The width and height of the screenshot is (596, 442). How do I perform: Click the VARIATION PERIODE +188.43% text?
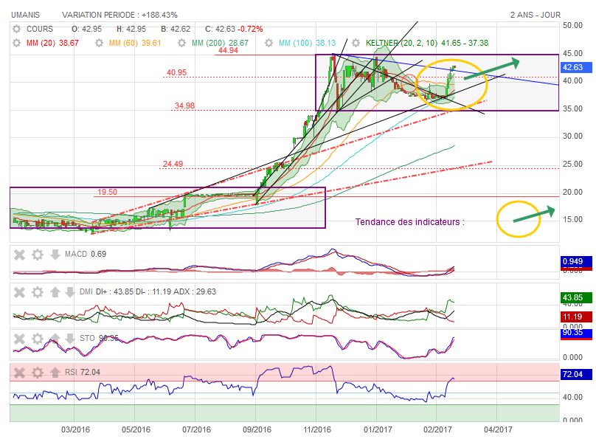[x=119, y=15]
